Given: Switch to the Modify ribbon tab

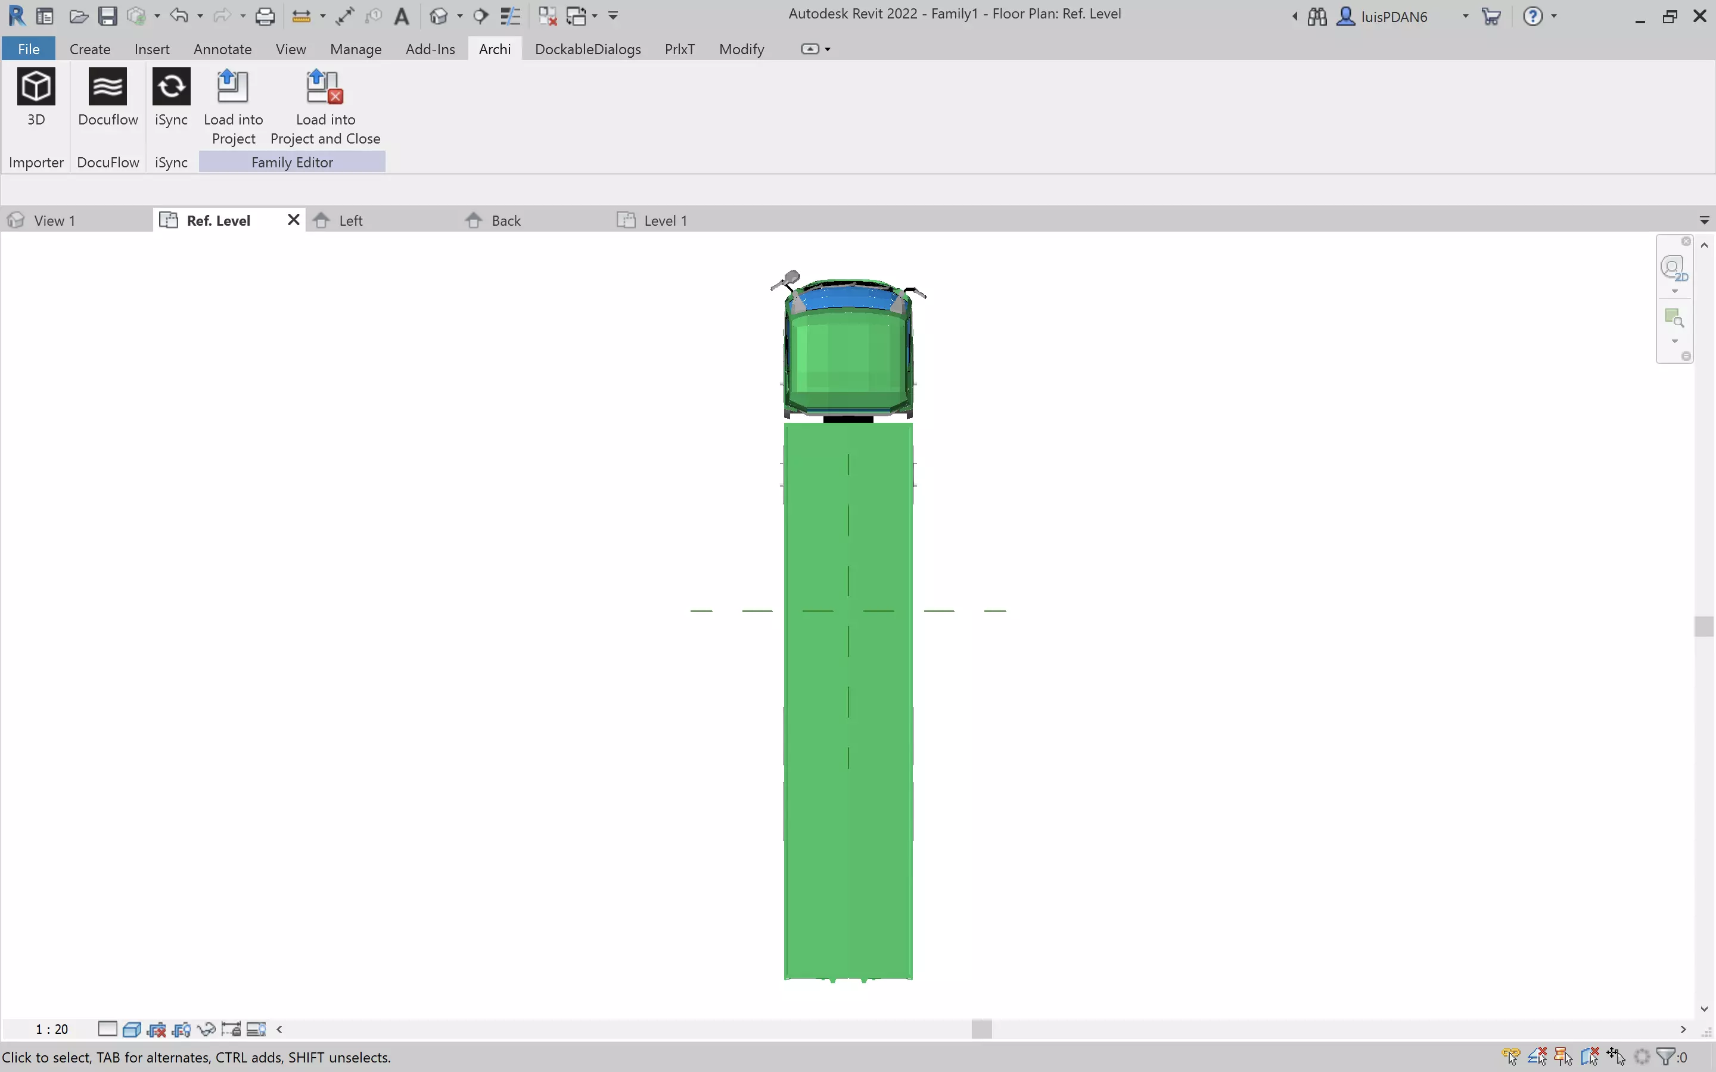Looking at the screenshot, I should pyautogui.click(x=741, y=49).
